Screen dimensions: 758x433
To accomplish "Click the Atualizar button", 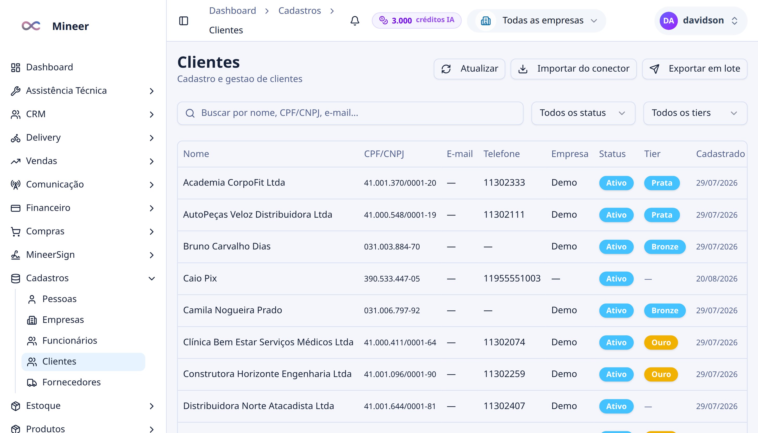I will 469,69.
